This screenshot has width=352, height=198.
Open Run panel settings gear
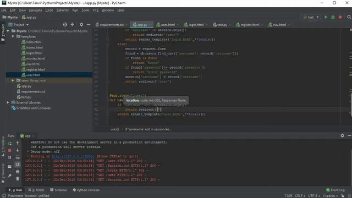pyautogui.click(x=342, y=136)
